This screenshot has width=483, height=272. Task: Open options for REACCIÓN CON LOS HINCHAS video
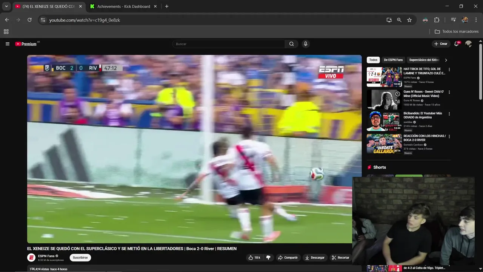(x=449, y=136)
